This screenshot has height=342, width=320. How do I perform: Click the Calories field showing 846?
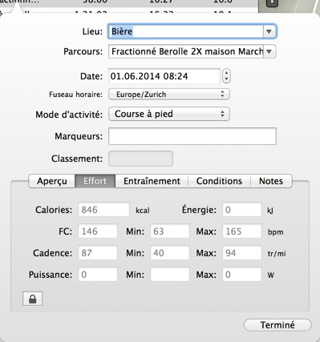(x=103, y=210)
